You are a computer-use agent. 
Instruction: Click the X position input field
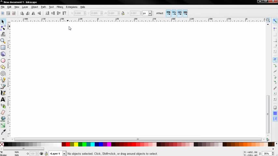point(78,13)
